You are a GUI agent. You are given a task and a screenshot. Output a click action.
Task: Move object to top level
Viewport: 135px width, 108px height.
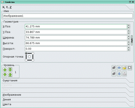click(10, 70)
